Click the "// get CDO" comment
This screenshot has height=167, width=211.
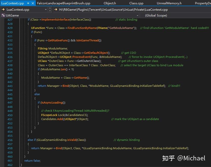pos(129,53)
